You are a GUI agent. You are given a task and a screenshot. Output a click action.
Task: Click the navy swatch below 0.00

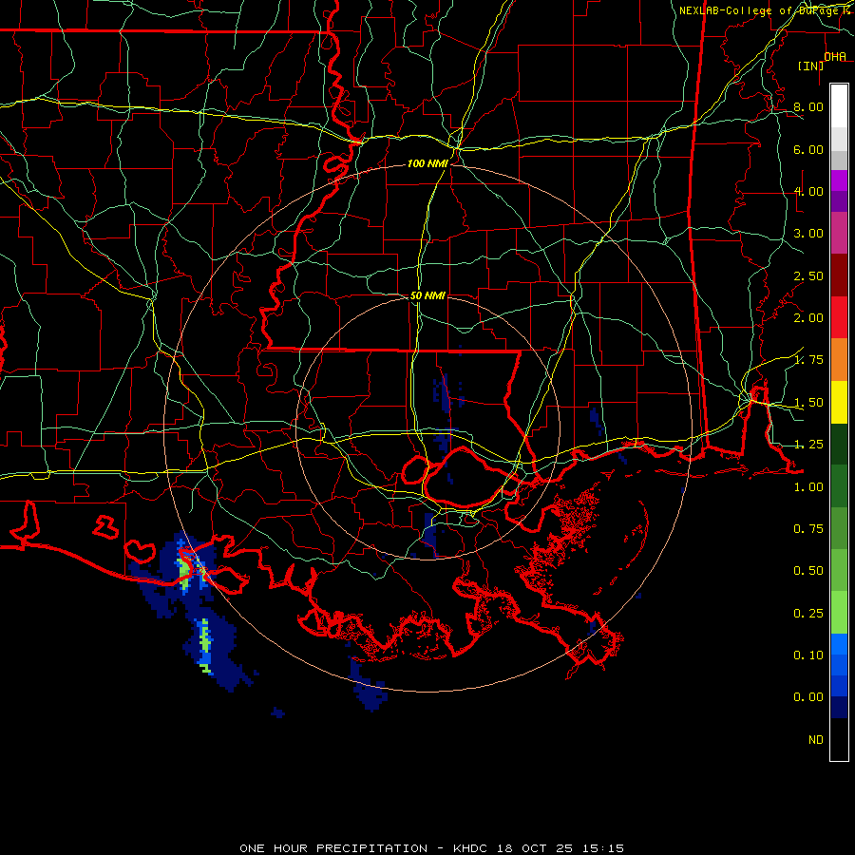tap(839, 707)
